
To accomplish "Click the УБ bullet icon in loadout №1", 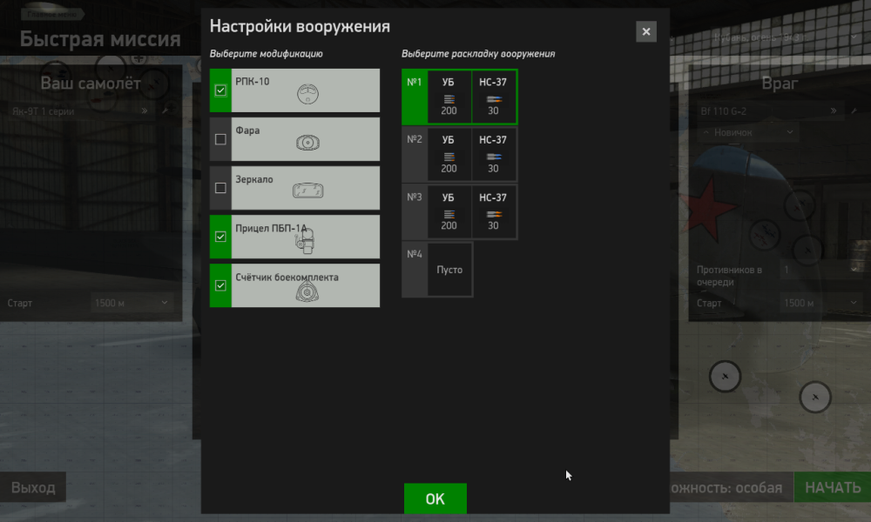I will coord(449,98).
